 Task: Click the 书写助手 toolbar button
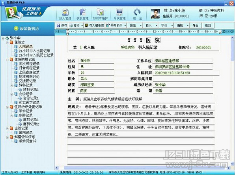click(114, 25)
